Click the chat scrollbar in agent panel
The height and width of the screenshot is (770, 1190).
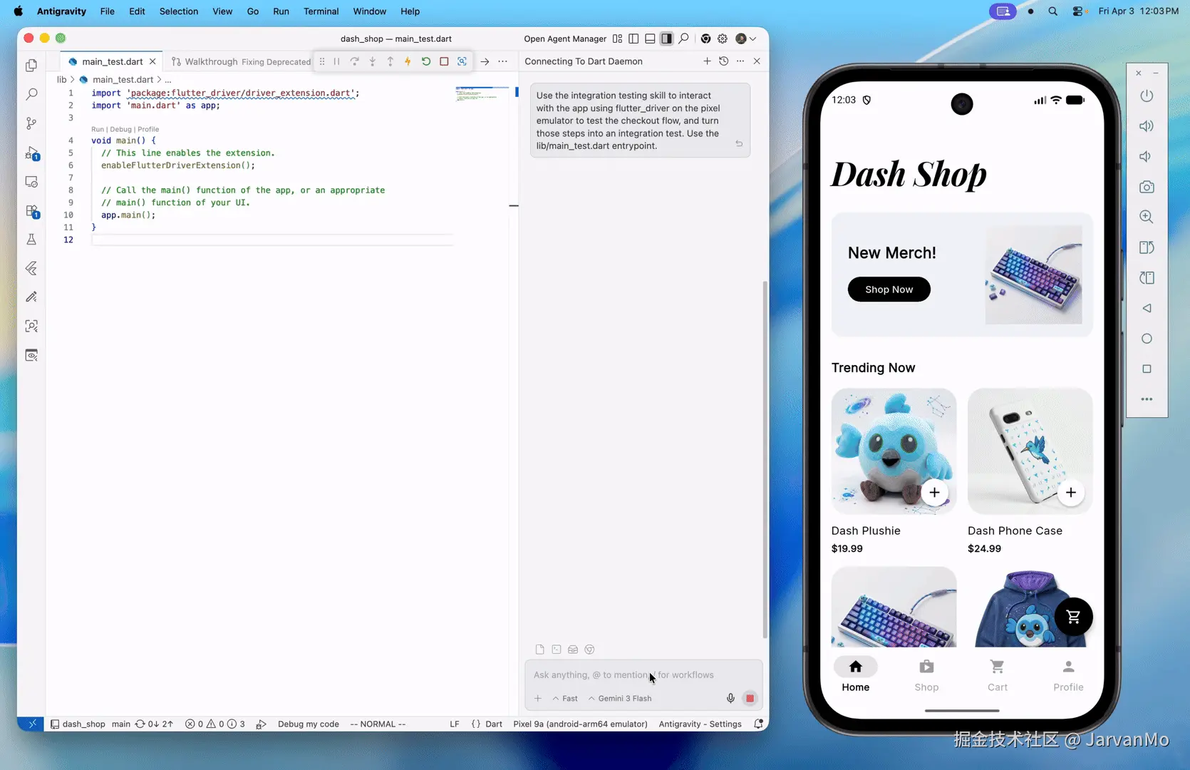(x=765, y=460)
